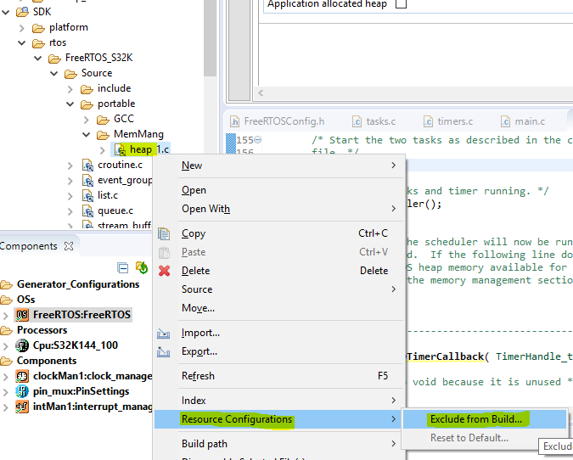Click the rtos folder icon
This screenshot has width=573, height=460.
click(x=38, y=43)
